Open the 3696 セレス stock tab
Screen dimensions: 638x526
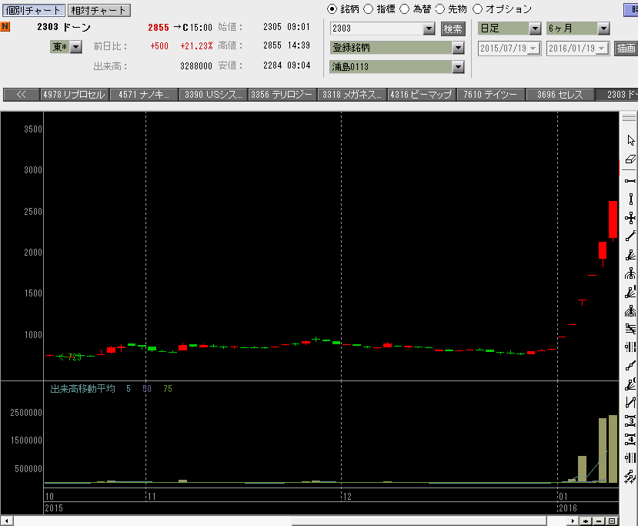click(560, 95)
